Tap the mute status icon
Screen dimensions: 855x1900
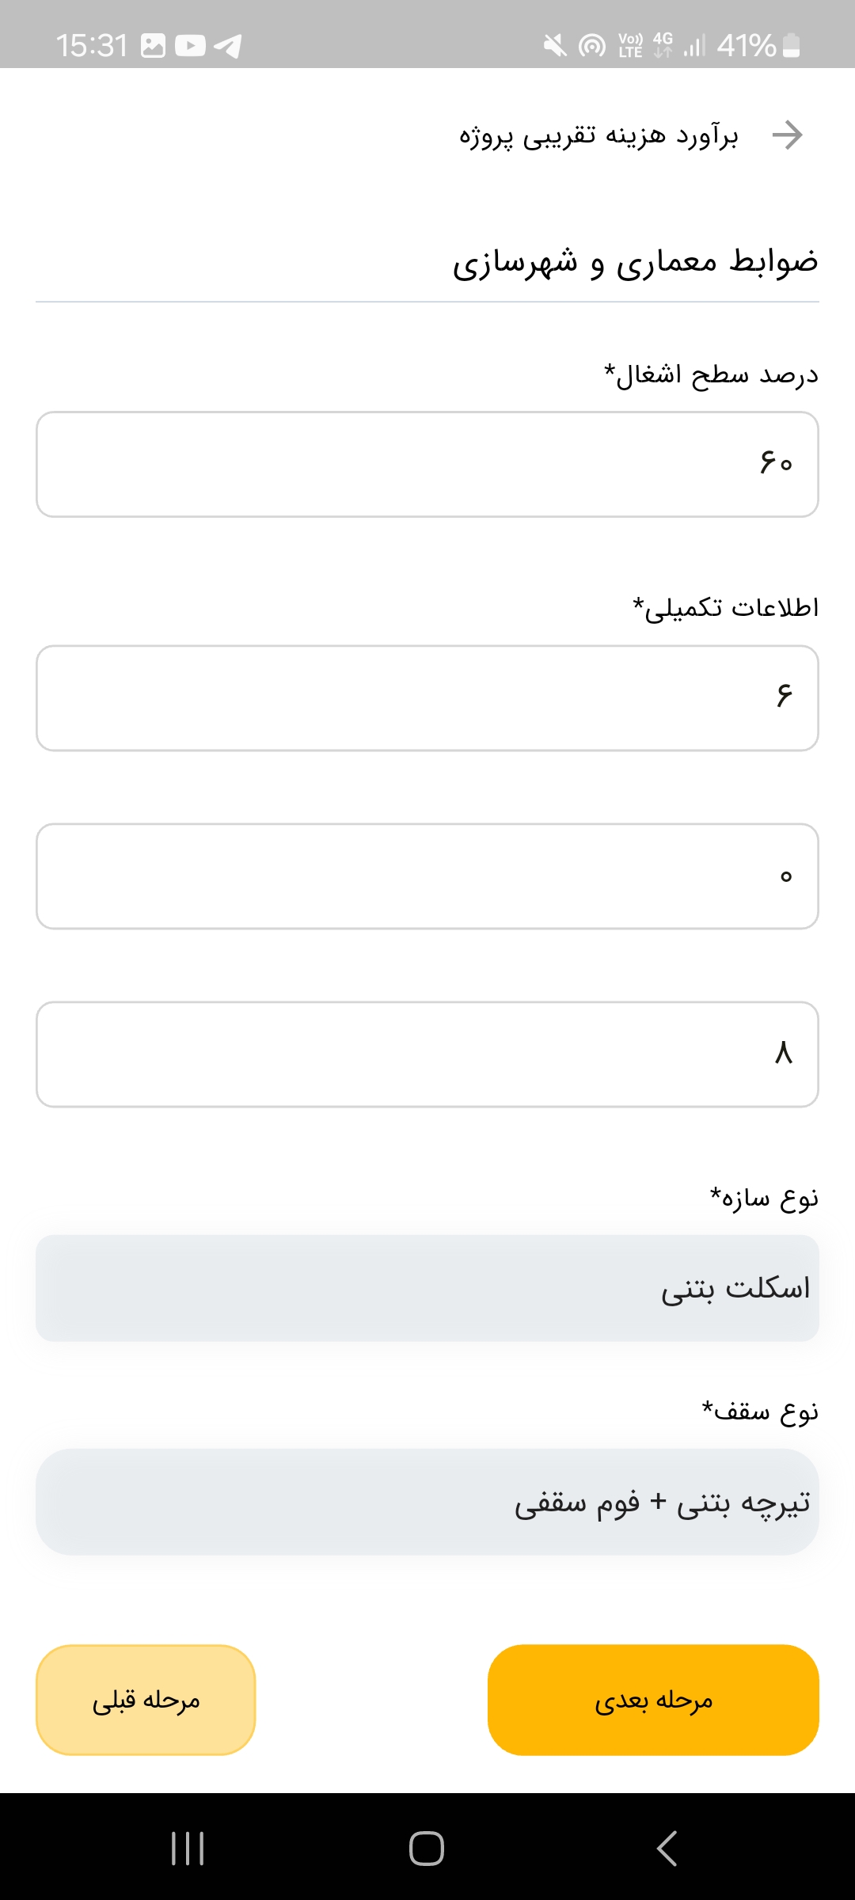coord(555,46)
